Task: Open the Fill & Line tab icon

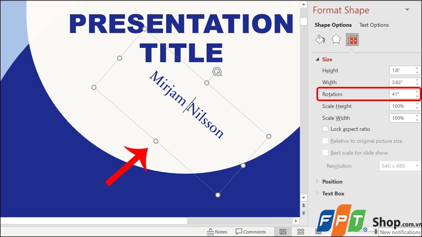Action: pos(320,39)
